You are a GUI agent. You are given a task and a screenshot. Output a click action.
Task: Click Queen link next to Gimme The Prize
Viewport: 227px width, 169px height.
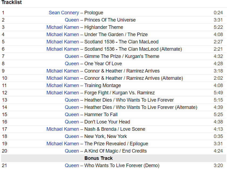(72, 56)
